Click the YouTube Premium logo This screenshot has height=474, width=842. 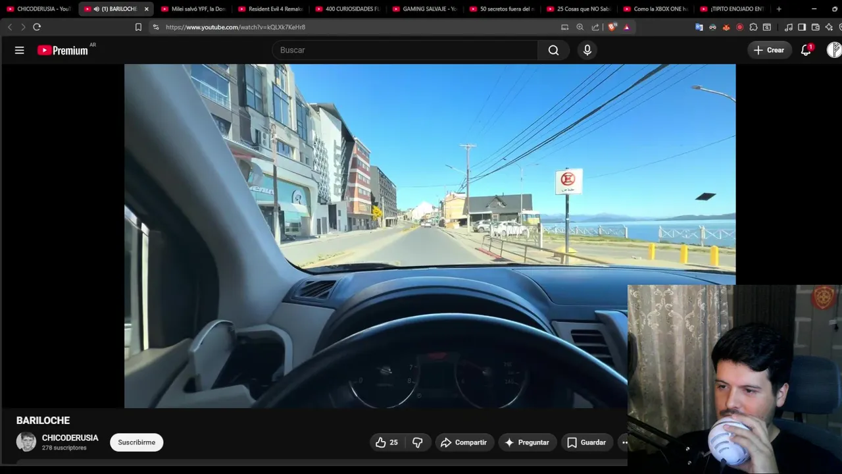pos(62,50)
